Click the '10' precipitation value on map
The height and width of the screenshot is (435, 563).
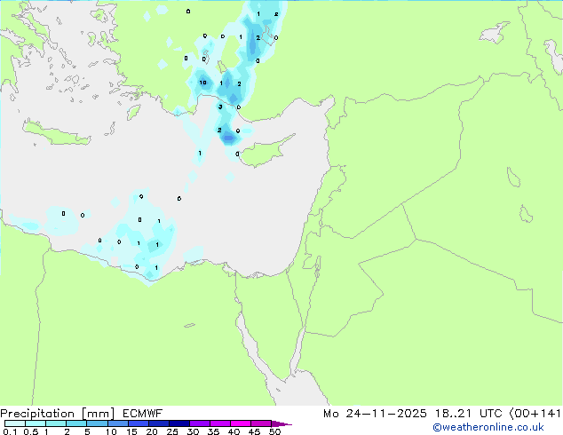(x=202, y=83)
